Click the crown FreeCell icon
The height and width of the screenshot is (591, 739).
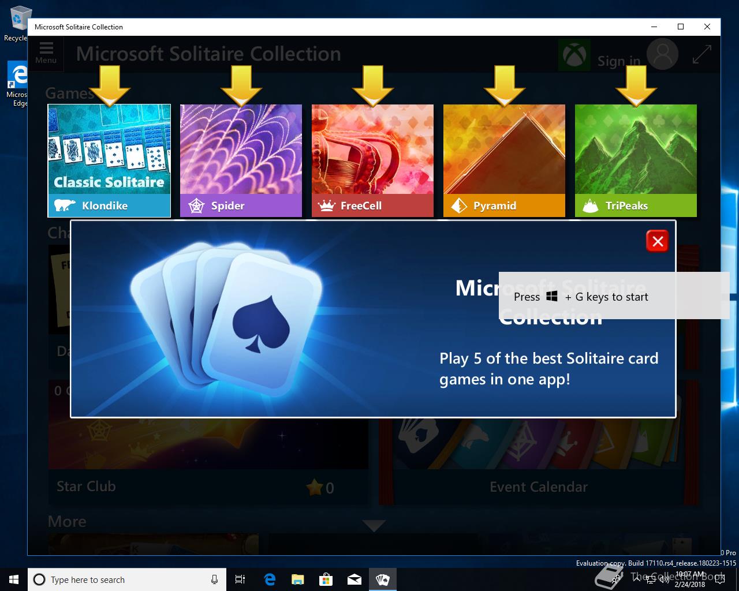[326, 205]
